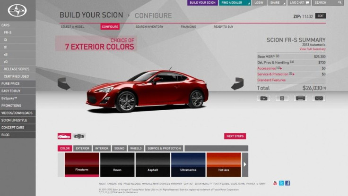Open the Interior options tab
The height and width of the screenshot is (196, 348).
coord(102,148)
